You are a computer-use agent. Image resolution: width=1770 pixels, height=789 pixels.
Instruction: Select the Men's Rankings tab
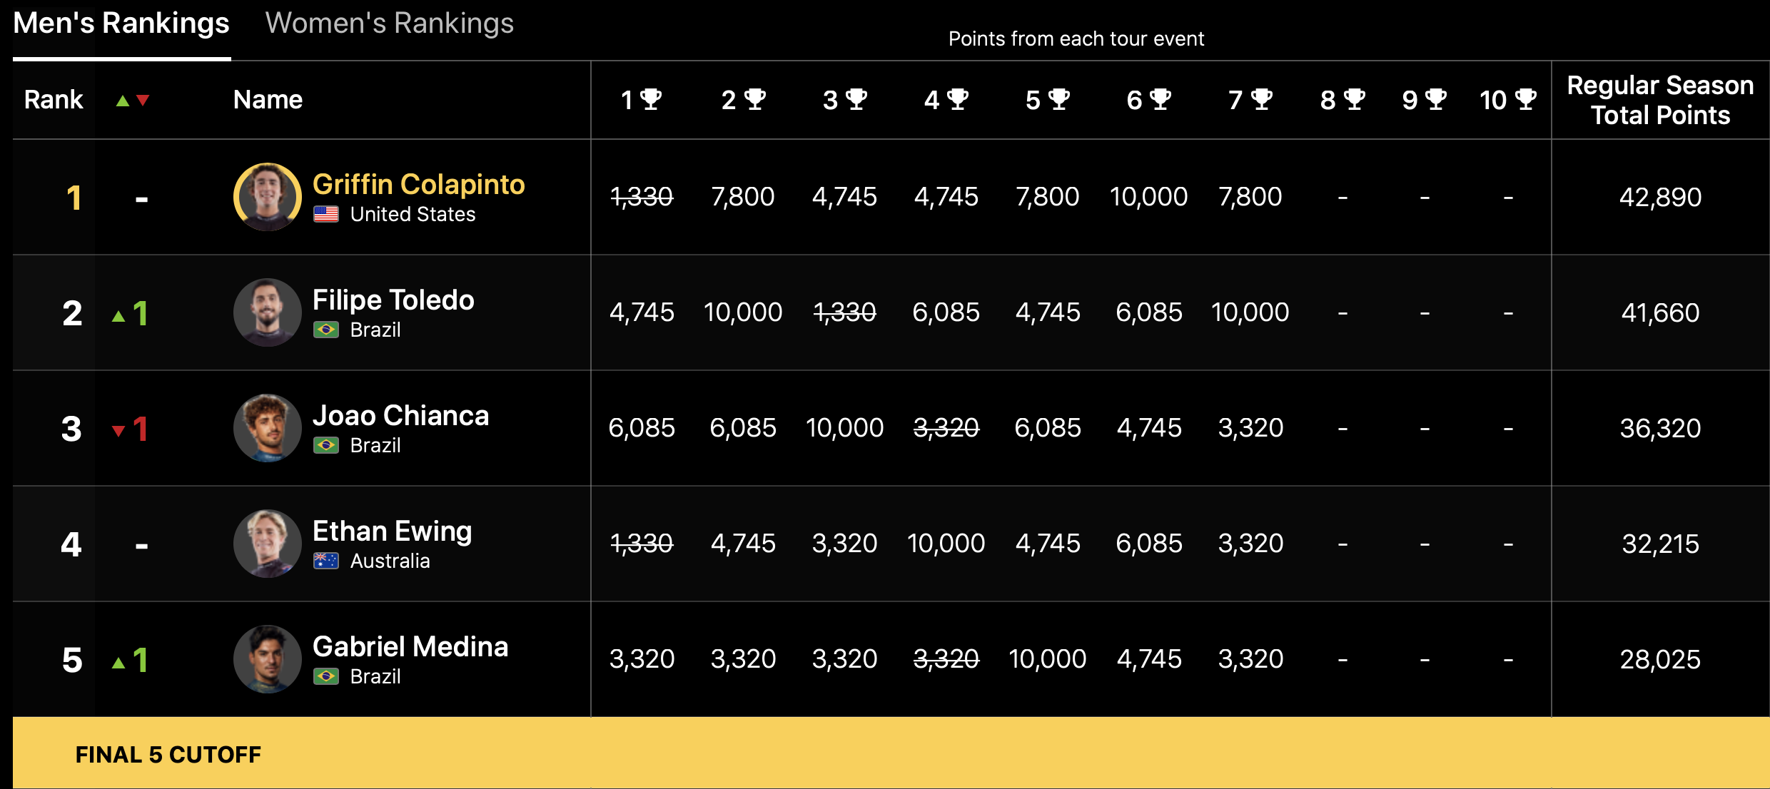[x=121, y=24]
